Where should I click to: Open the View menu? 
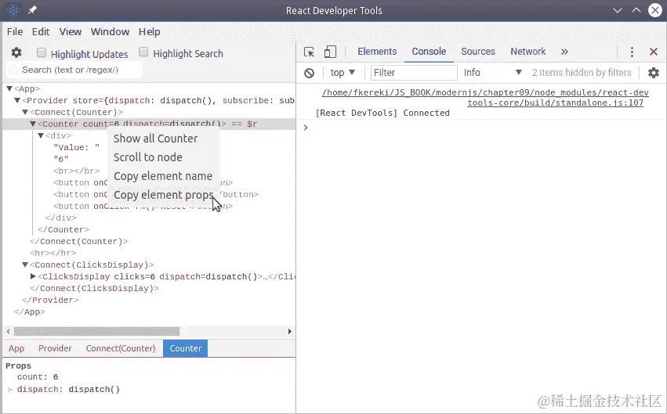tap(71, 32)
